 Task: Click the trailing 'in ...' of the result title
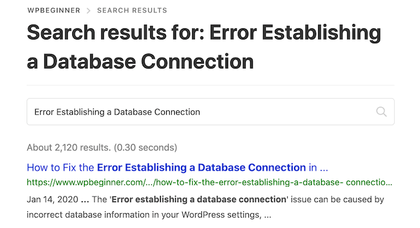pos(319,168)
